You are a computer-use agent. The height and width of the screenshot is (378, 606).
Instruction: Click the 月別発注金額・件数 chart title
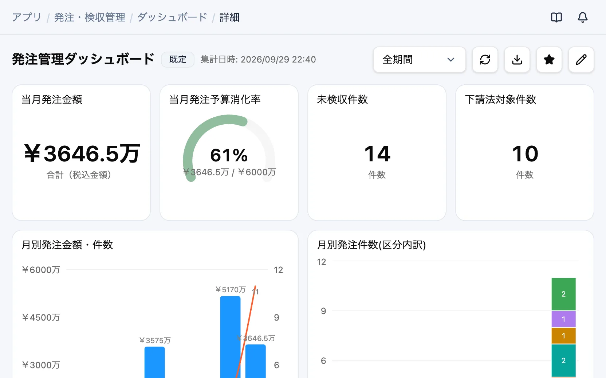(67, 245)
